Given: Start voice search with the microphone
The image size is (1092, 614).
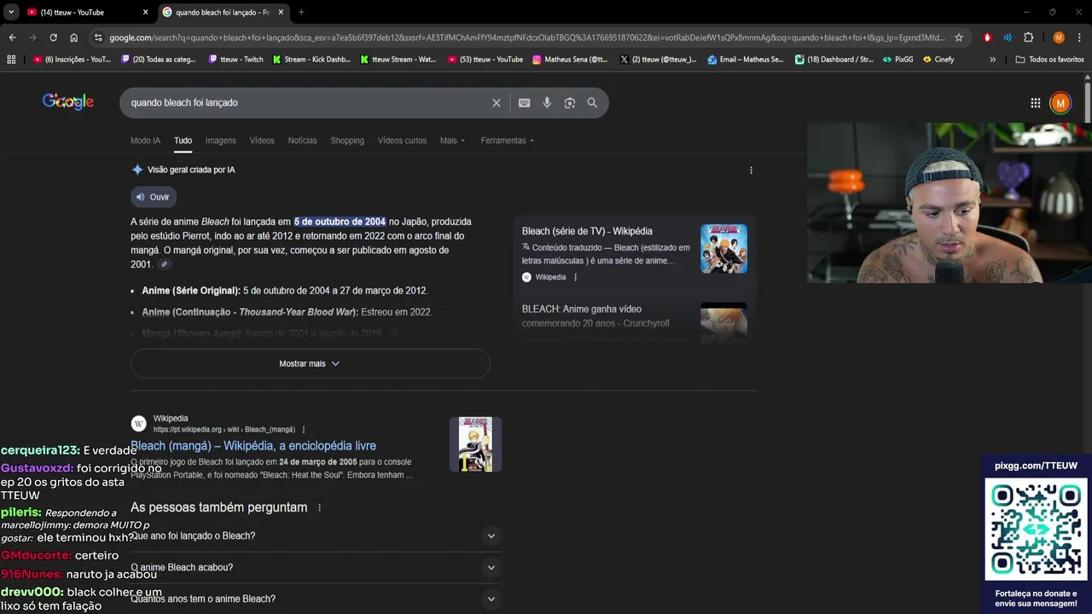Looking at the screenshot, I should coord(547,102).
